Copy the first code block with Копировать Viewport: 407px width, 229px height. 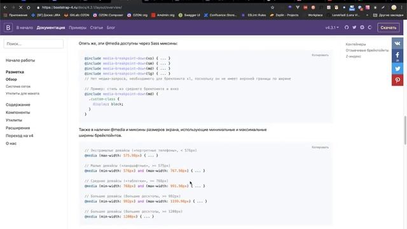click(320, 55)
